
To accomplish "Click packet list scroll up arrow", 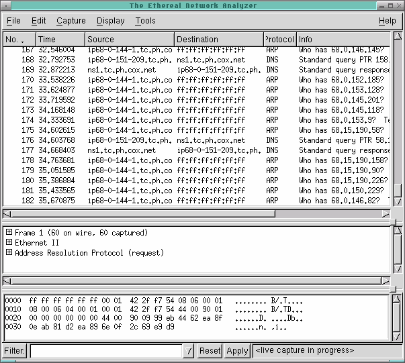I will pyautogui.click(x=398, y=36).
